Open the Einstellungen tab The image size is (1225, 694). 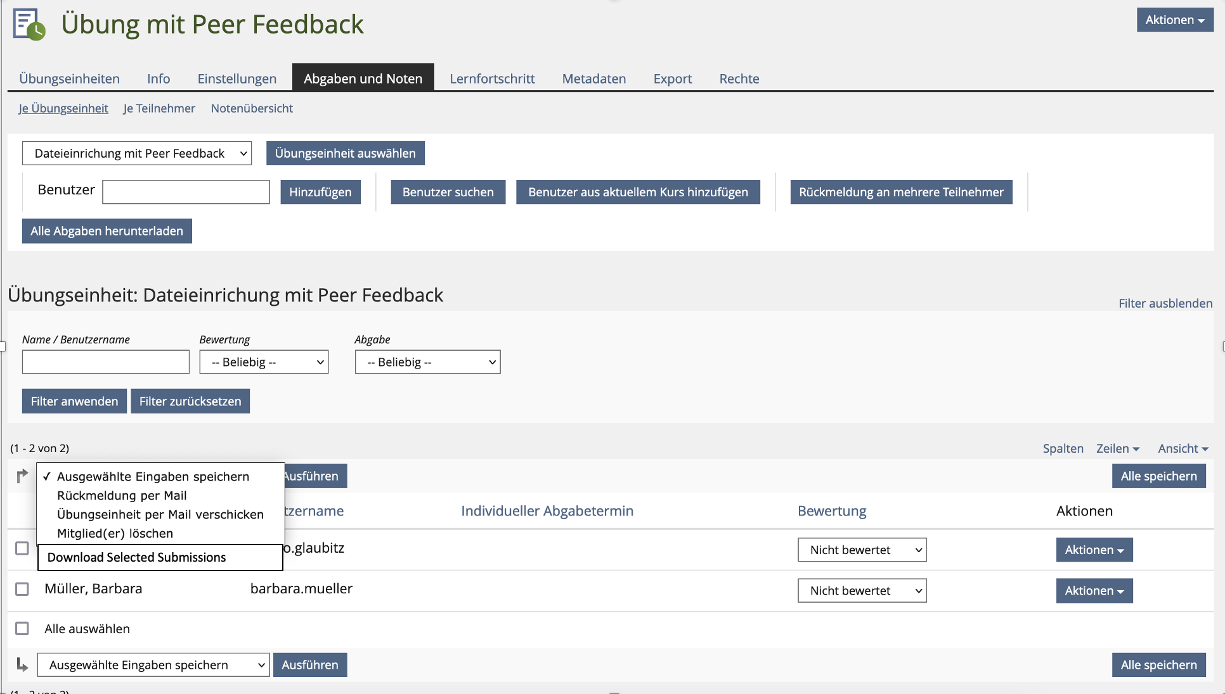[237, 79]
